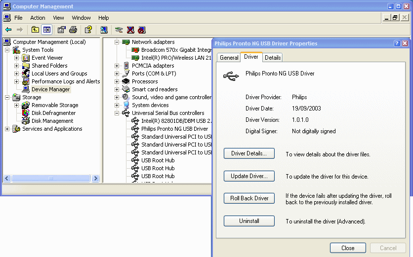
Task: Click the Uninstall device toolbar icon
Action: (x=130, y=30)
